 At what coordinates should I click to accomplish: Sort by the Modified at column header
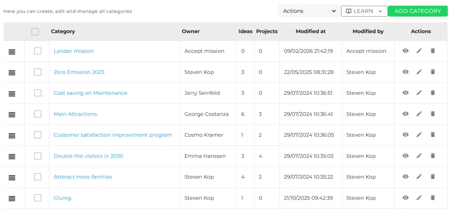[x=310, y=31]
